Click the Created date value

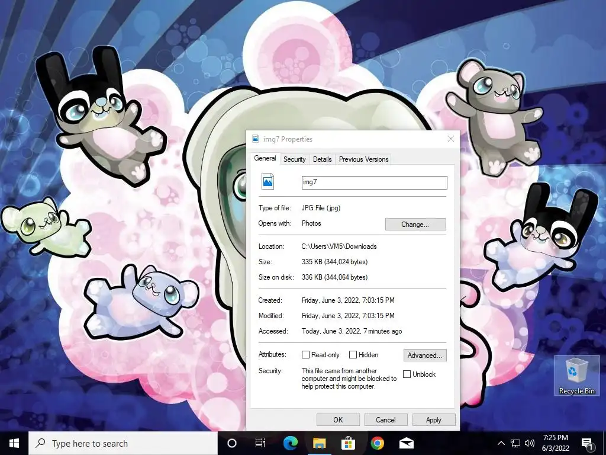pos(348,300)
